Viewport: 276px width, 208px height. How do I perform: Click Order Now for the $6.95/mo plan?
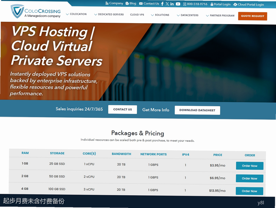(249, 178)
